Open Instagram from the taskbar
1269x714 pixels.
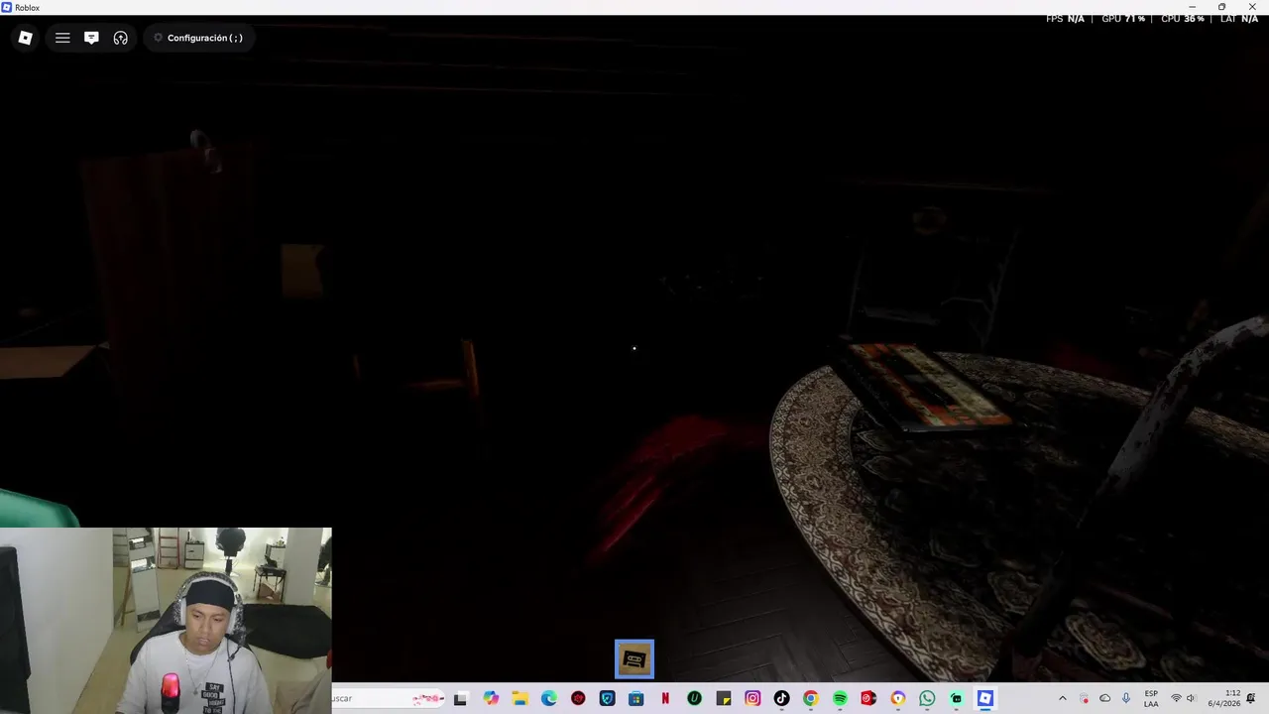[752, 699]
